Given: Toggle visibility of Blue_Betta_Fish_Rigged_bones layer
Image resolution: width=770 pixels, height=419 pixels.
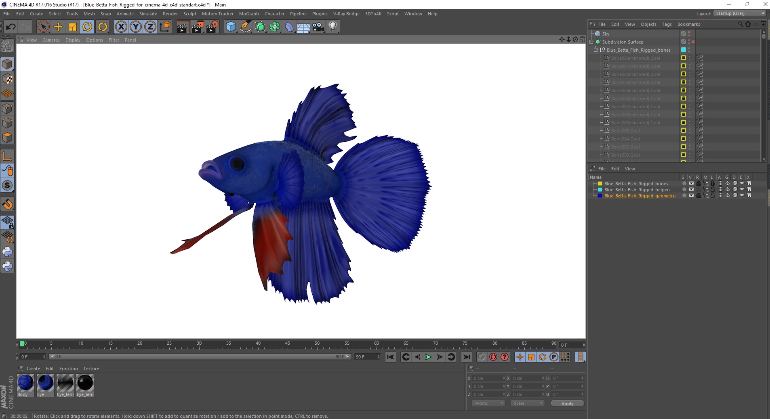Looking at the screenshot, I should 691,184.
